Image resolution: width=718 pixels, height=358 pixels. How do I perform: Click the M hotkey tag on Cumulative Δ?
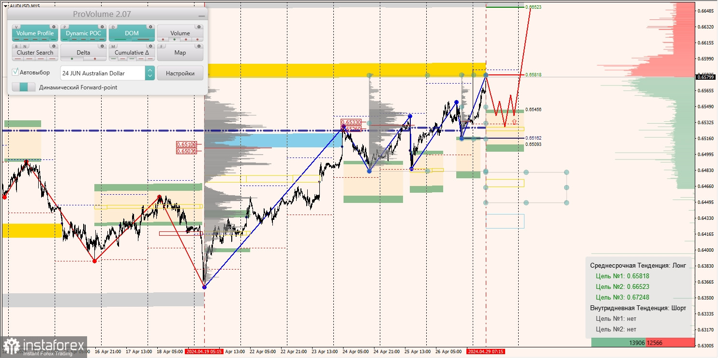click(114, 46)
